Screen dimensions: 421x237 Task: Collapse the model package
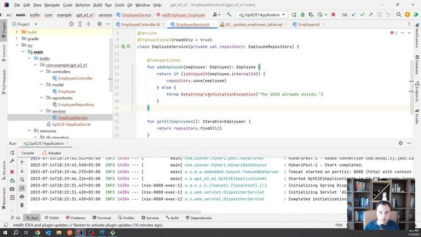[x=41, y=84]
